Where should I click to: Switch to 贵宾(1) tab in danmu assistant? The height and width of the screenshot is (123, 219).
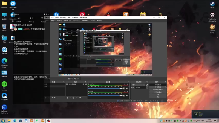(31, 22)
